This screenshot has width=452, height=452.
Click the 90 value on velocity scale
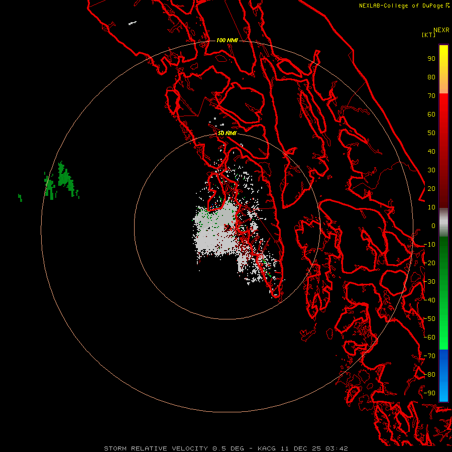click(431, 59)
